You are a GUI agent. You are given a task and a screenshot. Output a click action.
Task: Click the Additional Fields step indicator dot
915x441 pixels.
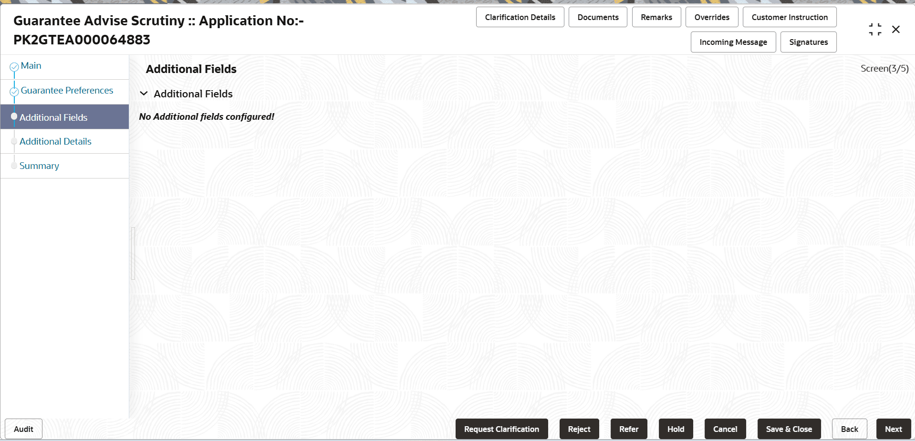pos(15,116)
